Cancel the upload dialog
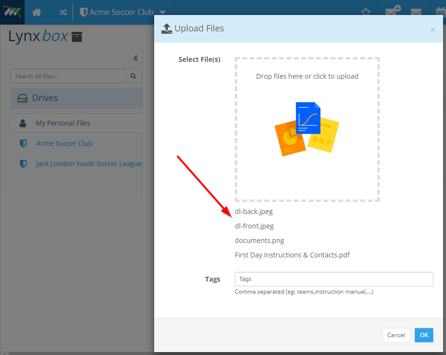 [x=396, y=335]
